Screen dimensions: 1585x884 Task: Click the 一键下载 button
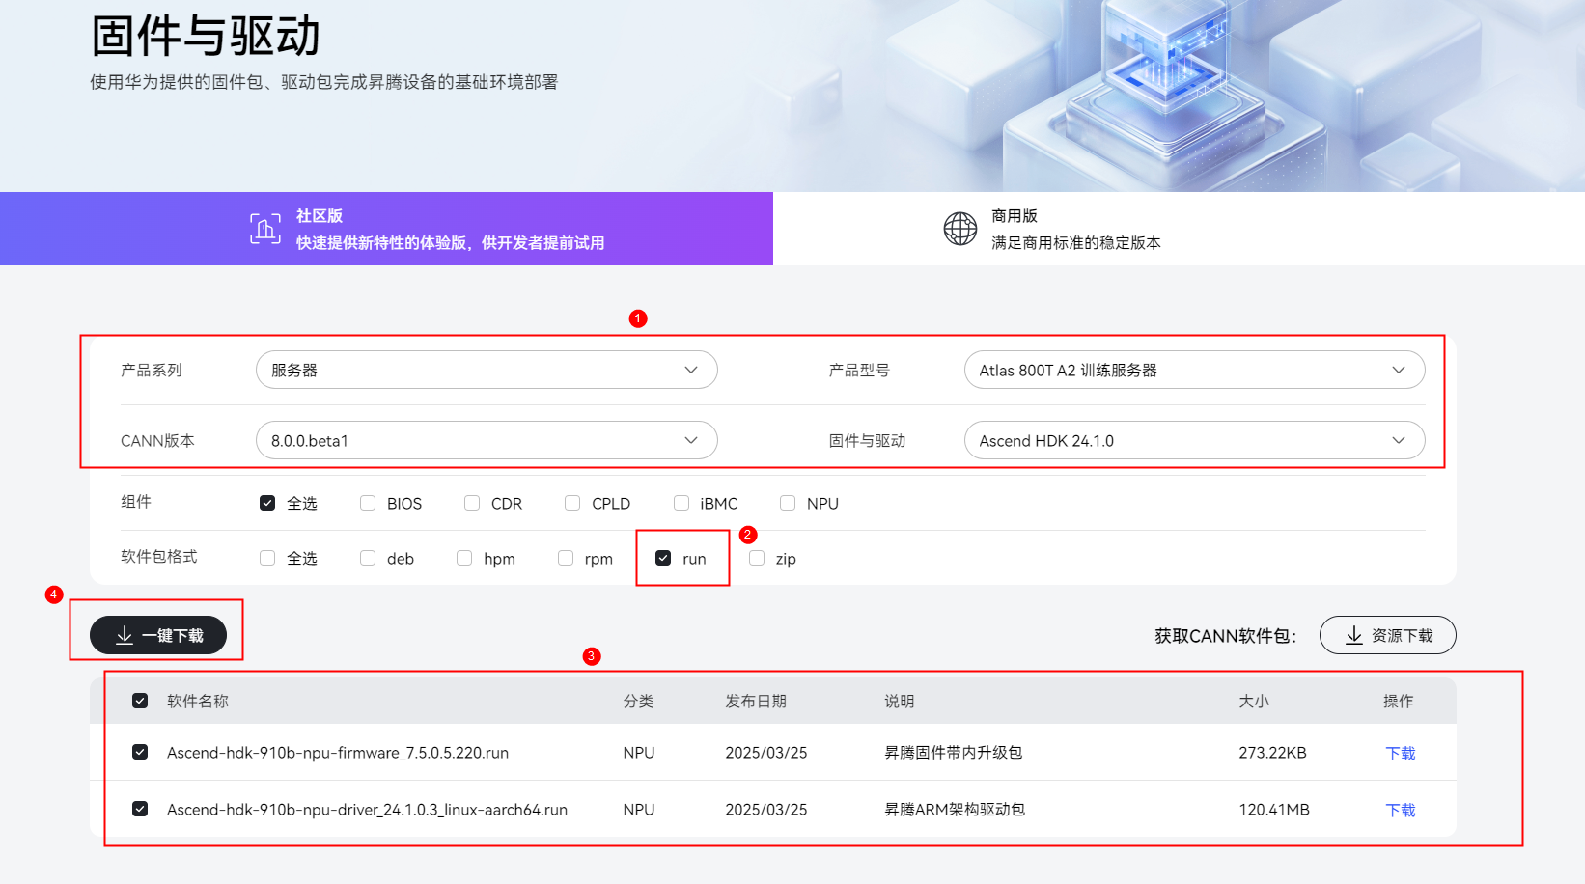(x=159, y=634)
